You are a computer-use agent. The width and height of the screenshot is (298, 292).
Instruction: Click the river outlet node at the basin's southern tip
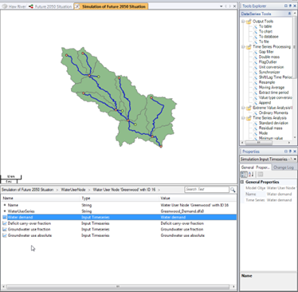pos(161,146)
